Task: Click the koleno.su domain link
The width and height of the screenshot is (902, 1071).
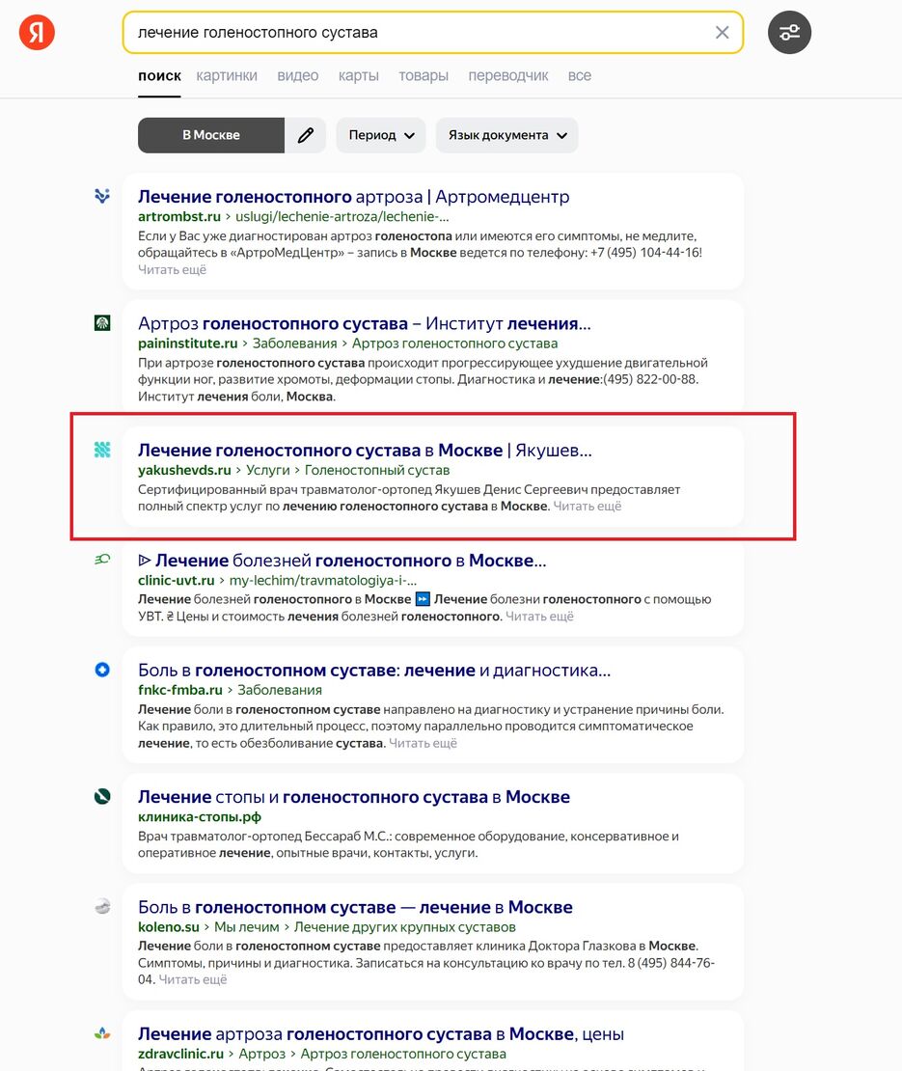Action: tap(169, 927)
